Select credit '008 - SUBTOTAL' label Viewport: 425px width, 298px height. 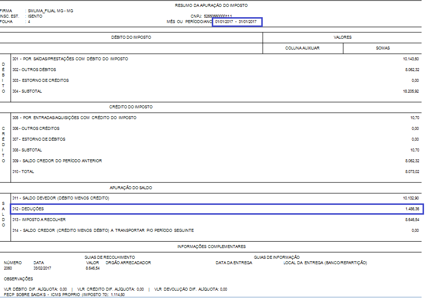coord(27,150)
